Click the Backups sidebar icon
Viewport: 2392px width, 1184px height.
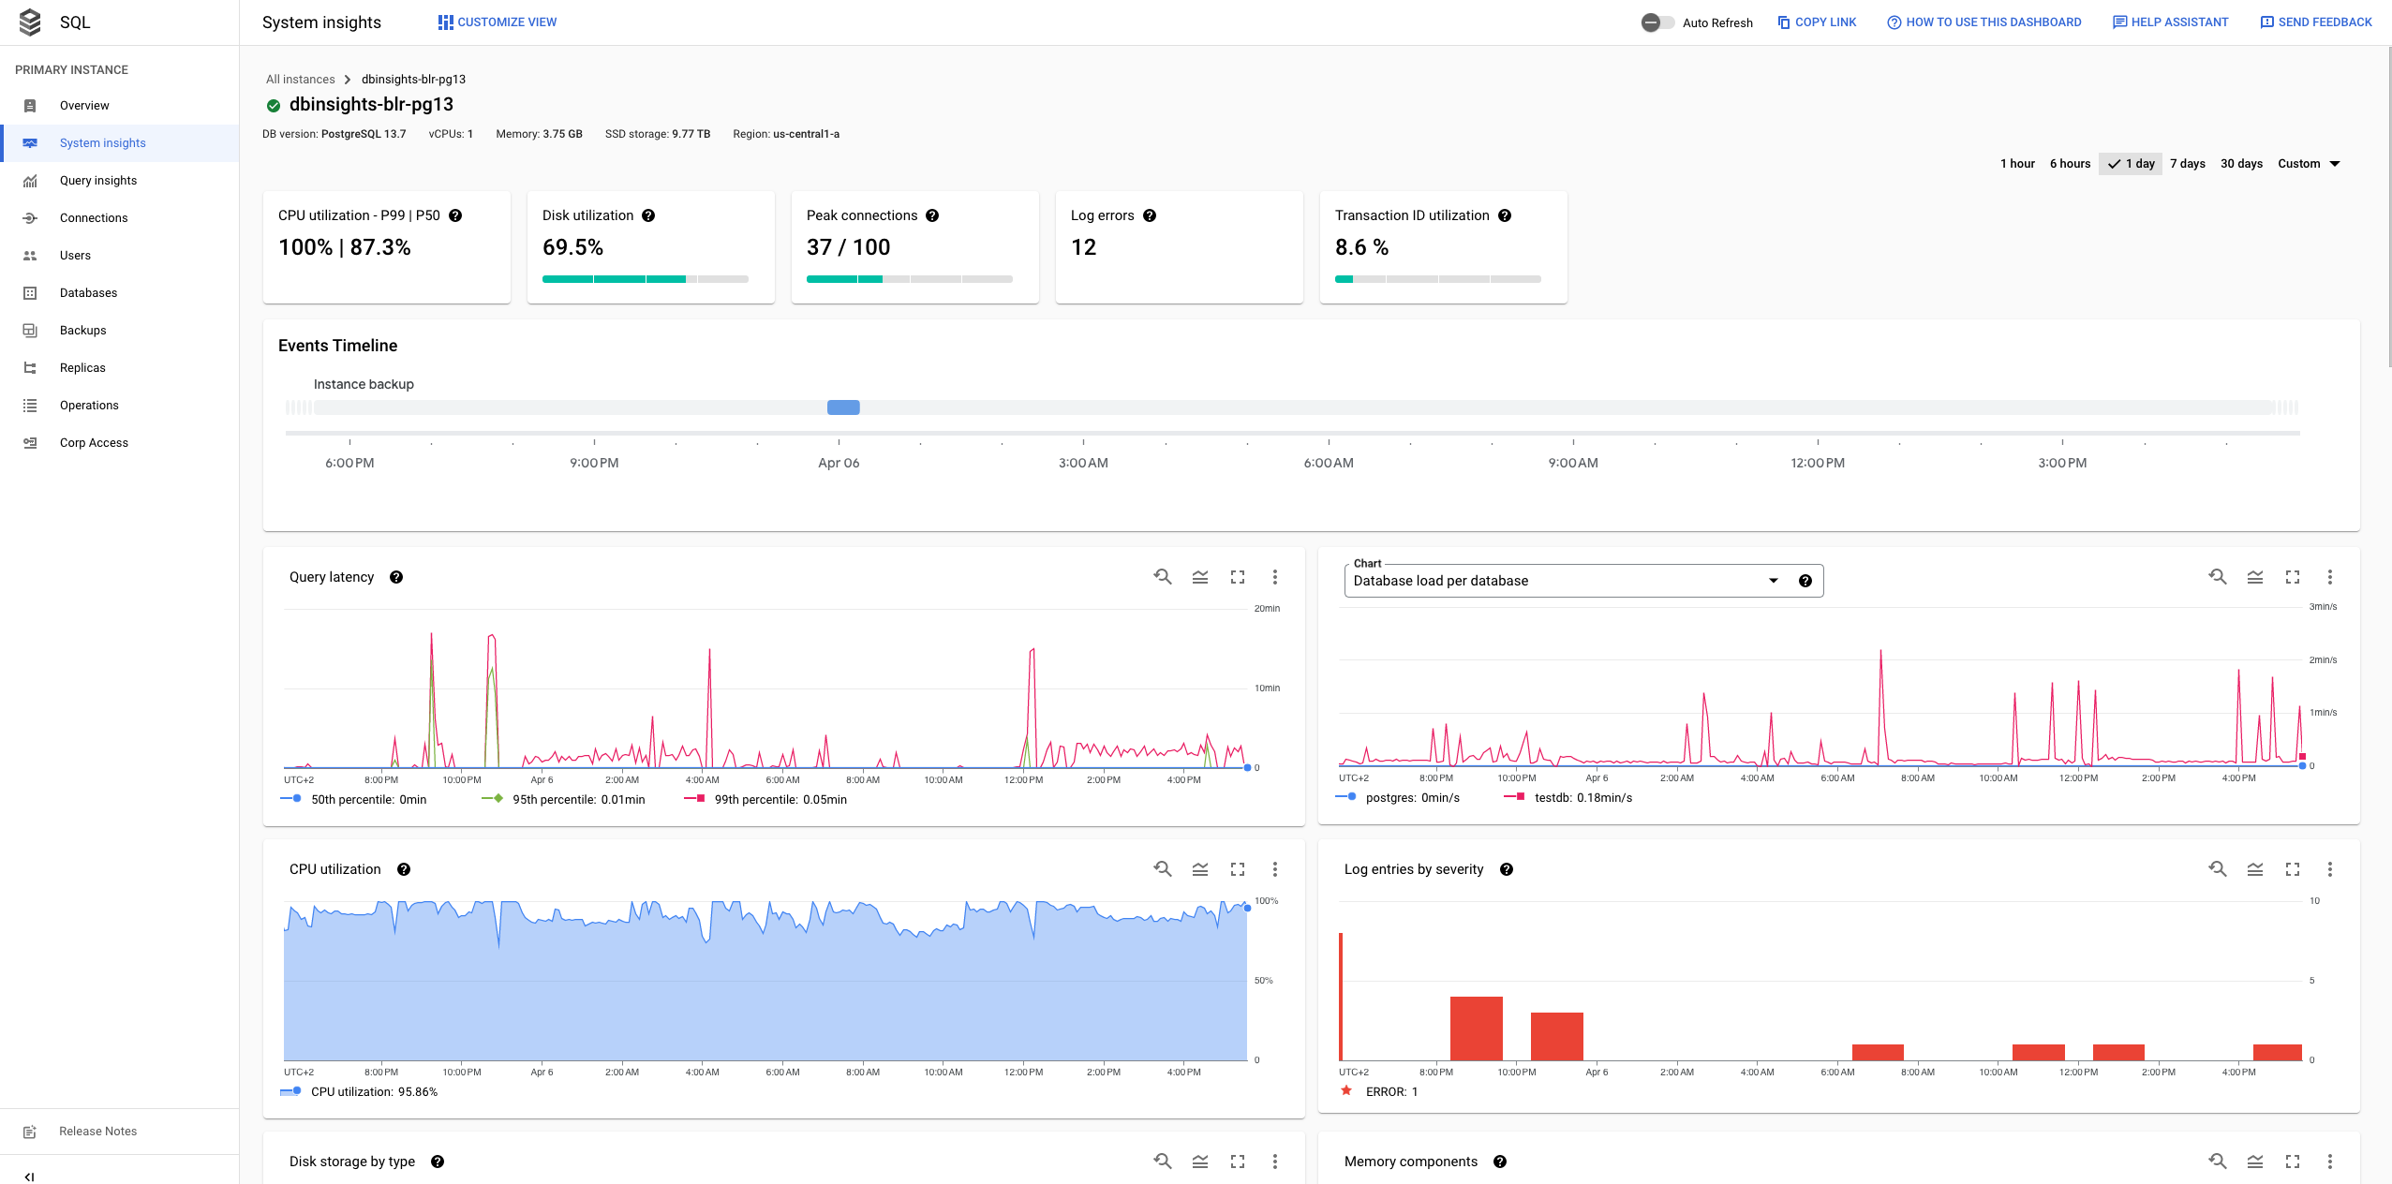point(31,330)
